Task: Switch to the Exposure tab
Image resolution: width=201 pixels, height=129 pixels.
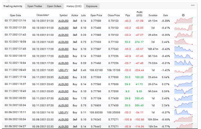Action: (x=92, y=6)
